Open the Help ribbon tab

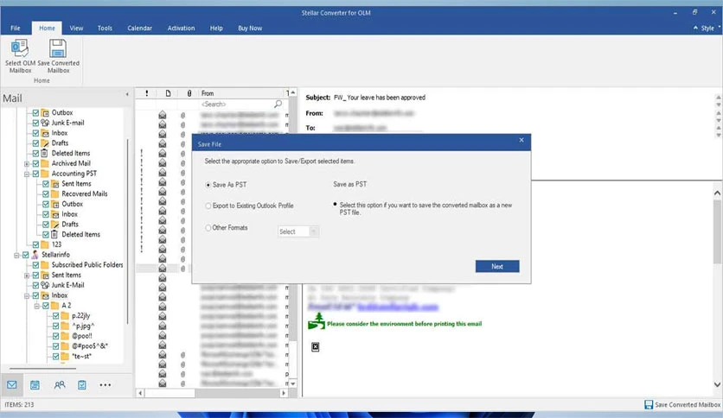(x=216, y=28)
